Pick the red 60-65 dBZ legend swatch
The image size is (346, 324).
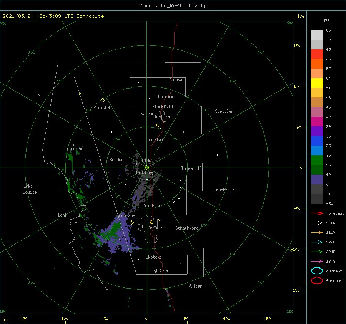pos(317,54)
